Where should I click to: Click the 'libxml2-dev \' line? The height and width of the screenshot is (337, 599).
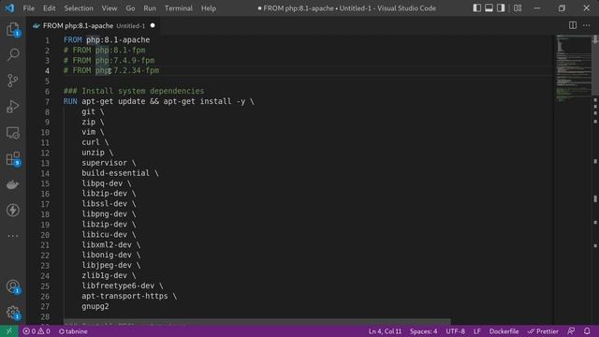pyautogui.click(x=110, y=245)
